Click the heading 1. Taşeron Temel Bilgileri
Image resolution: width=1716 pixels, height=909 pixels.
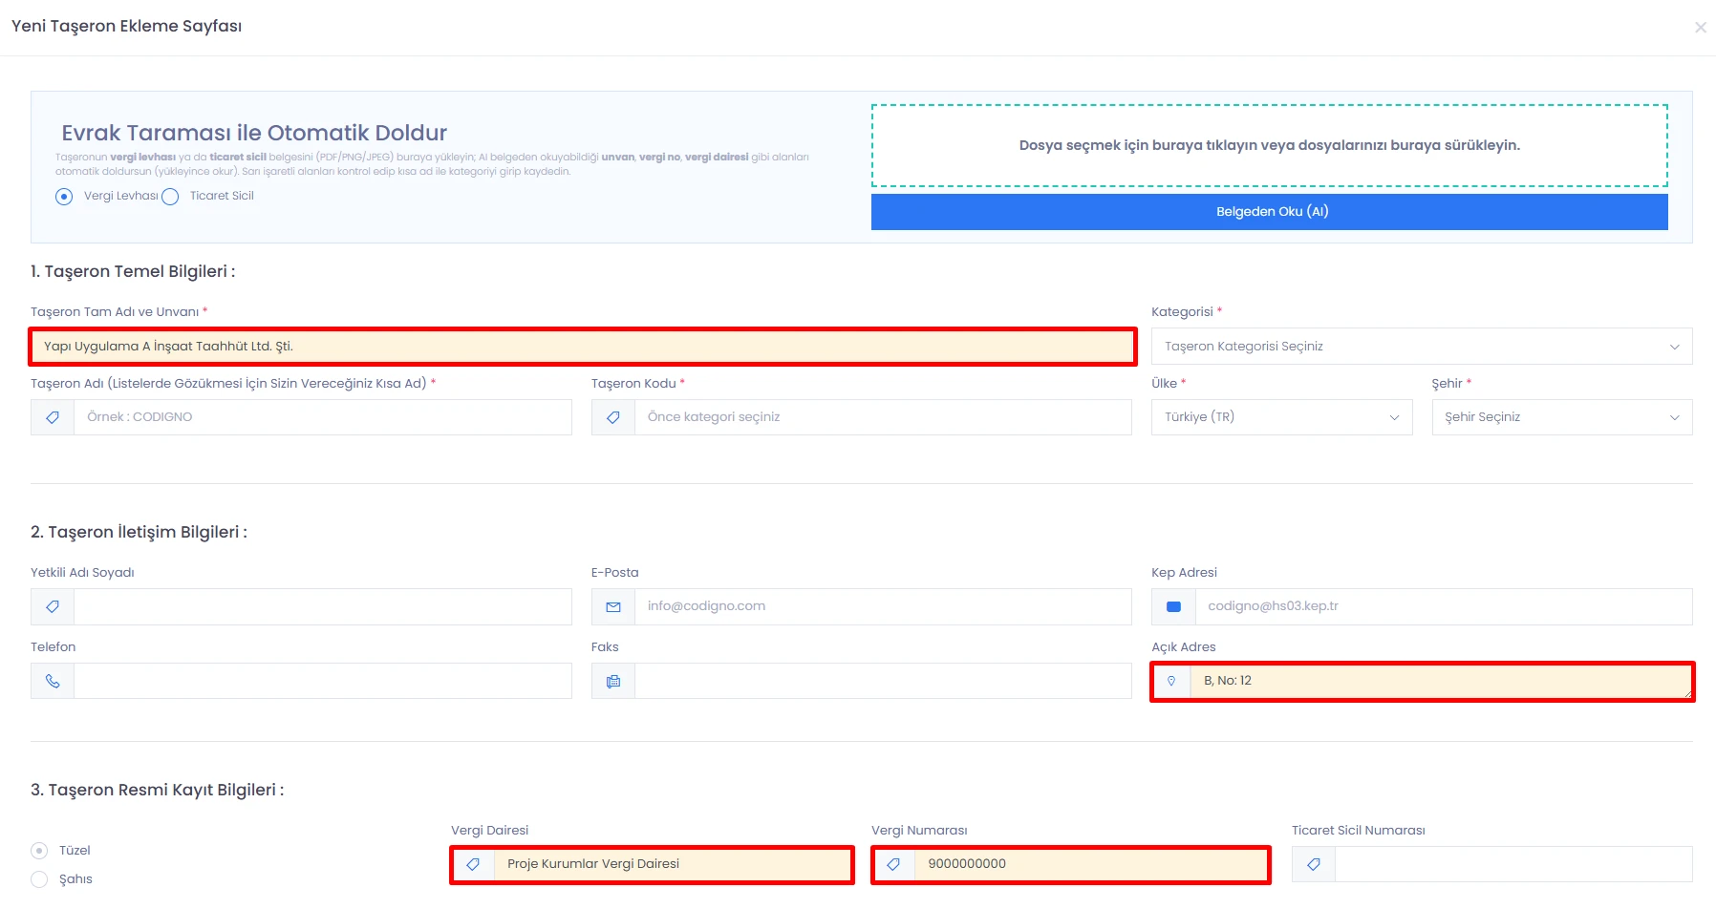point(133,271)
